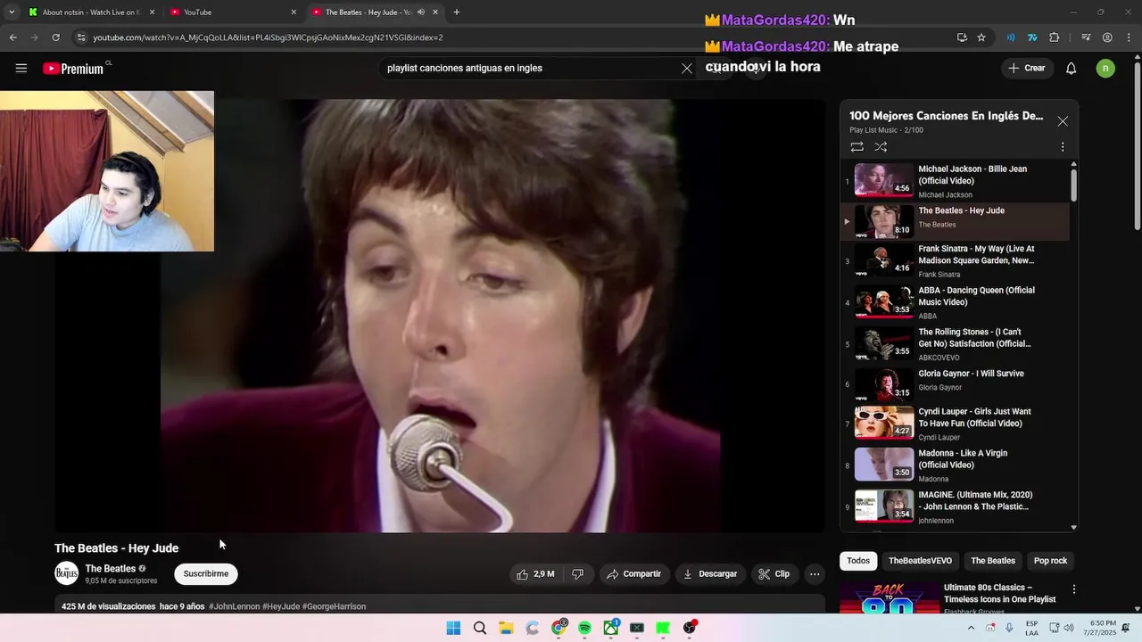Show hidden system tray icons
Viewport: 1142px width, 642px height.
pos(971,628)
